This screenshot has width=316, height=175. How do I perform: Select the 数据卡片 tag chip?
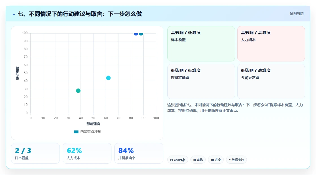[236, 160]
